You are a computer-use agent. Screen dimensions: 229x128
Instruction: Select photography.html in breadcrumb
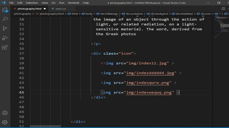click(x=52, y=14)
